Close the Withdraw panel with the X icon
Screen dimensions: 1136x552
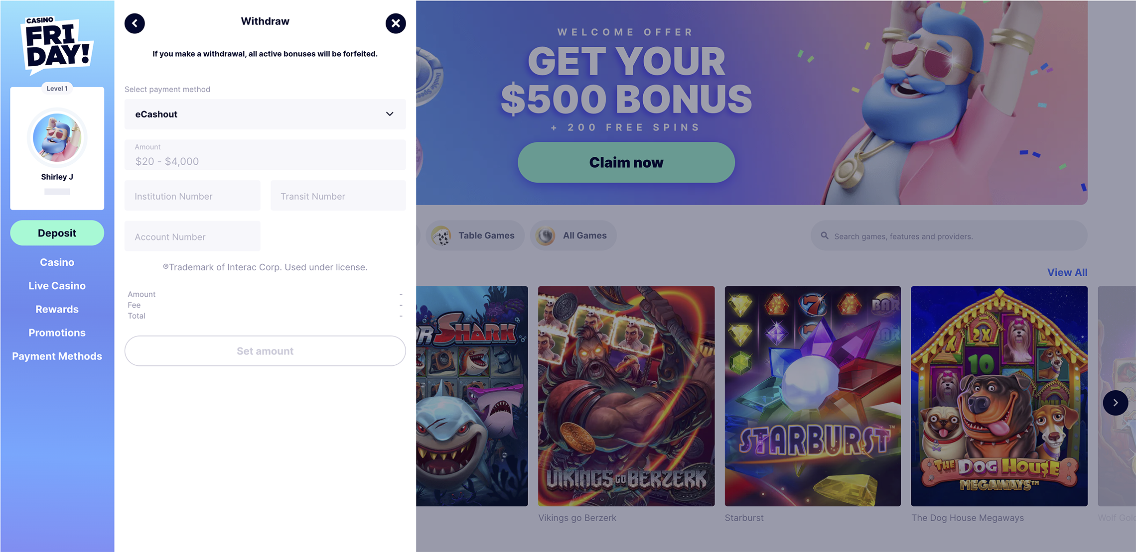[396, 23]
